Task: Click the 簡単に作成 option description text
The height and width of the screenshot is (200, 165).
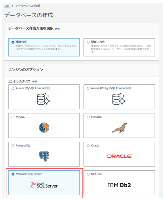Action: click(121, 49)
